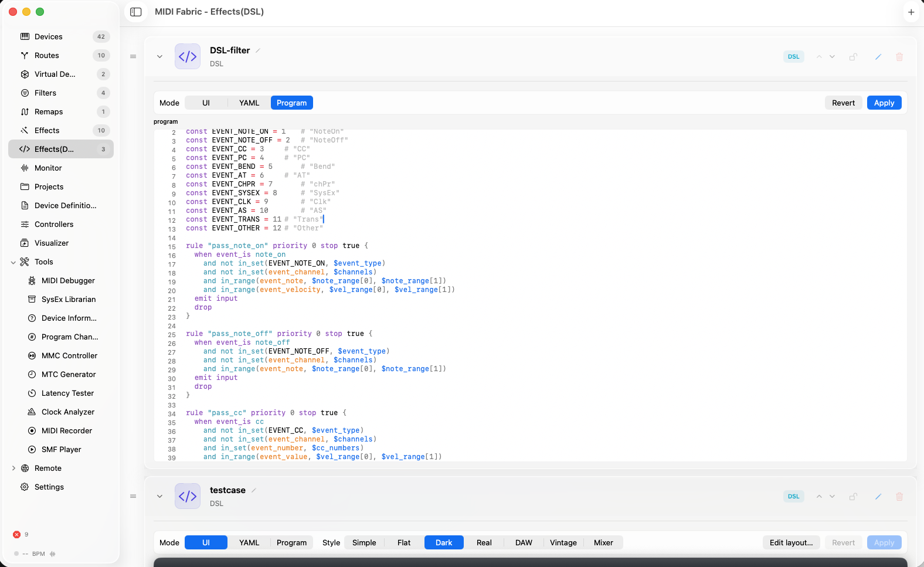Open the Monitor view
The width and height of the screenshot is (924, 567).
pos(61,168)
